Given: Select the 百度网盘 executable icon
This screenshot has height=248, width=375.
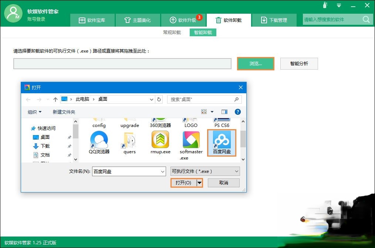Looking at the screenshot, I should pos(222,143).
